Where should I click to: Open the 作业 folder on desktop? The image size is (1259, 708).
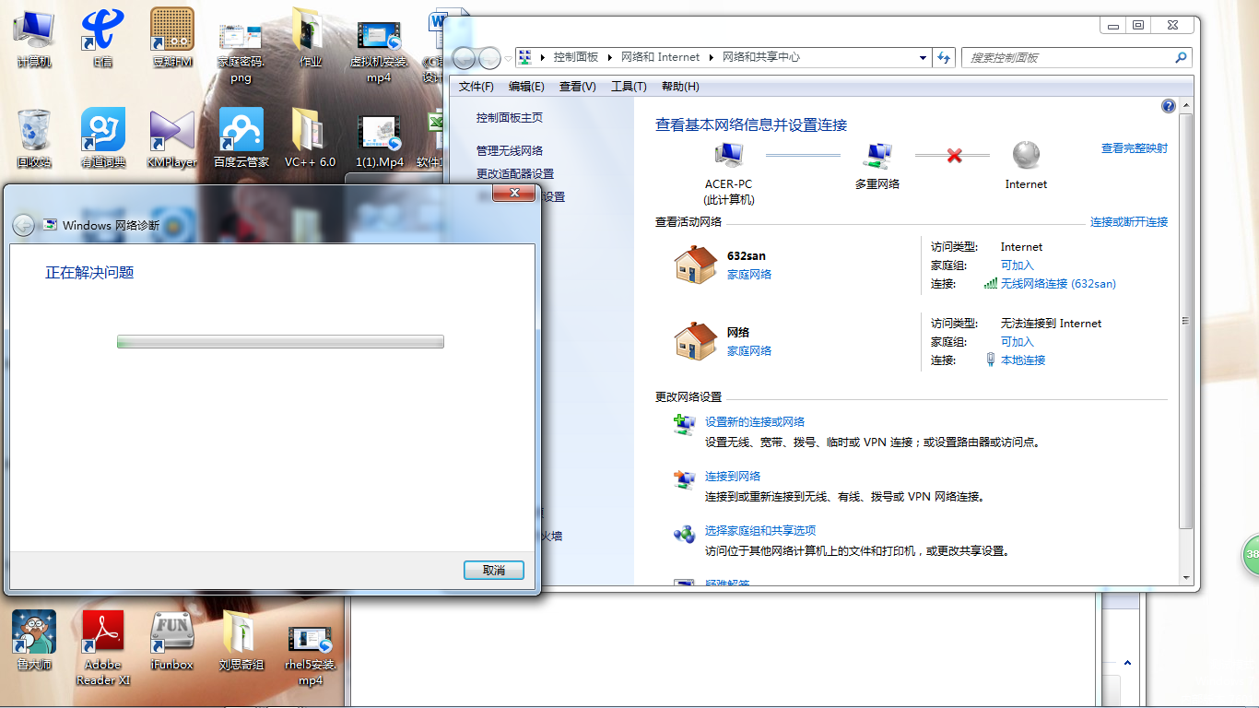310,39
